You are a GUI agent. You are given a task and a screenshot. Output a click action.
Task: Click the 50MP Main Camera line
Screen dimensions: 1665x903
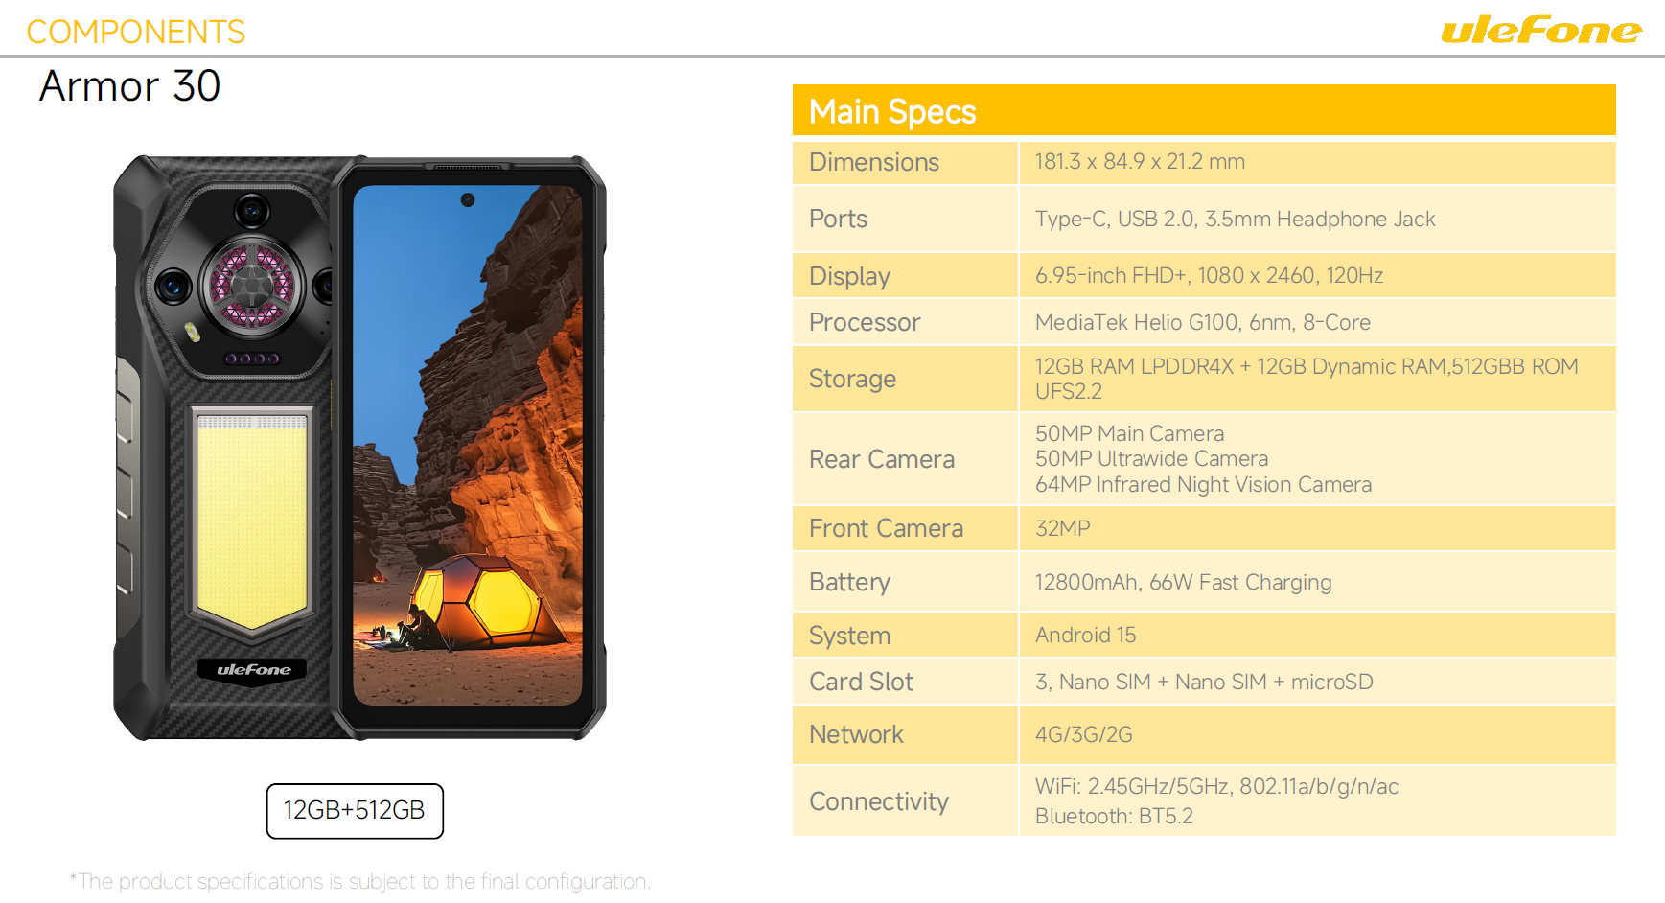[x=1129, y=433]
